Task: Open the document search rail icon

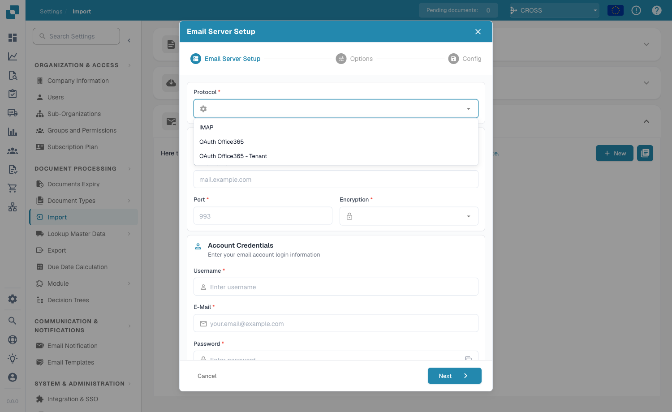Action: click(13, 75)
